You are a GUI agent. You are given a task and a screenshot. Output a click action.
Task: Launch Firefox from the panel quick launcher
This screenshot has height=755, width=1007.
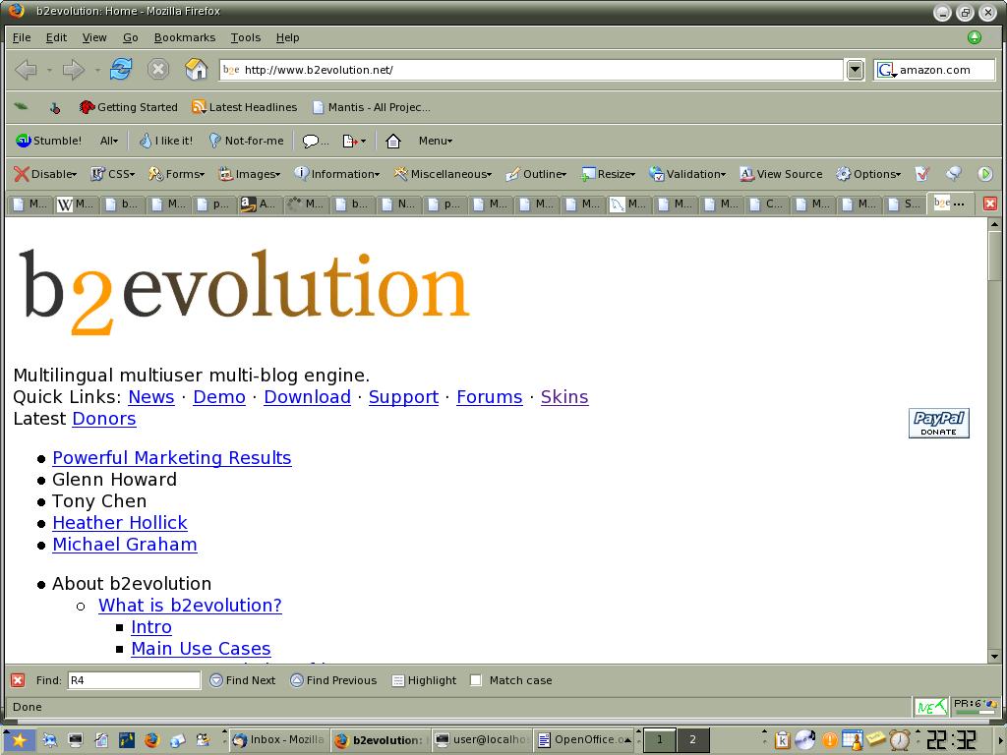pos(151,740)
